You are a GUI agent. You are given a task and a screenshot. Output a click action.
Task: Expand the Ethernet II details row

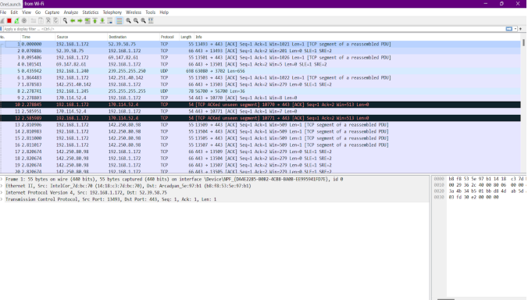coord(2,186)
